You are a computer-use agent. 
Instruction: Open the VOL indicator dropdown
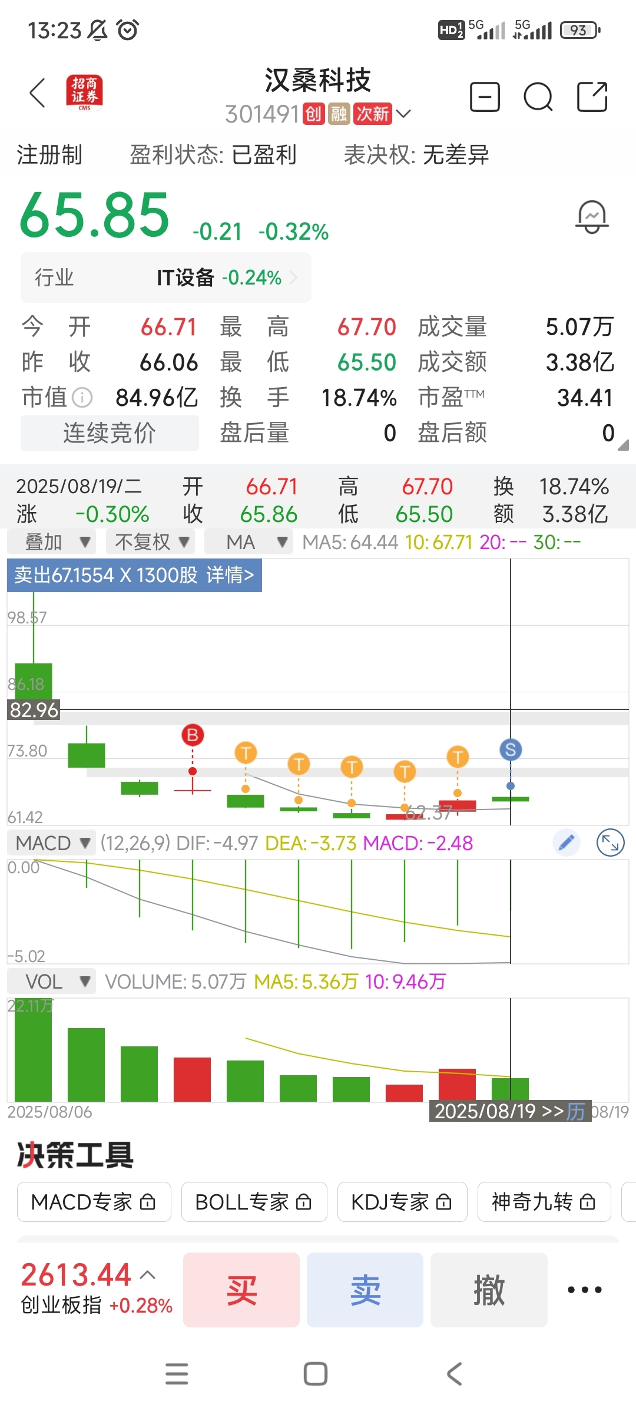(51, 982)
